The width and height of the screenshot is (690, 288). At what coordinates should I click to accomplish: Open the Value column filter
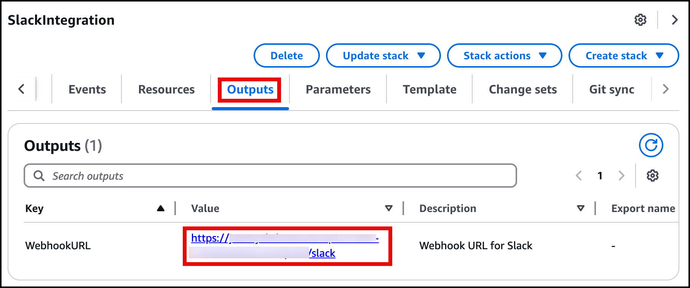click(x=389, y=208)
